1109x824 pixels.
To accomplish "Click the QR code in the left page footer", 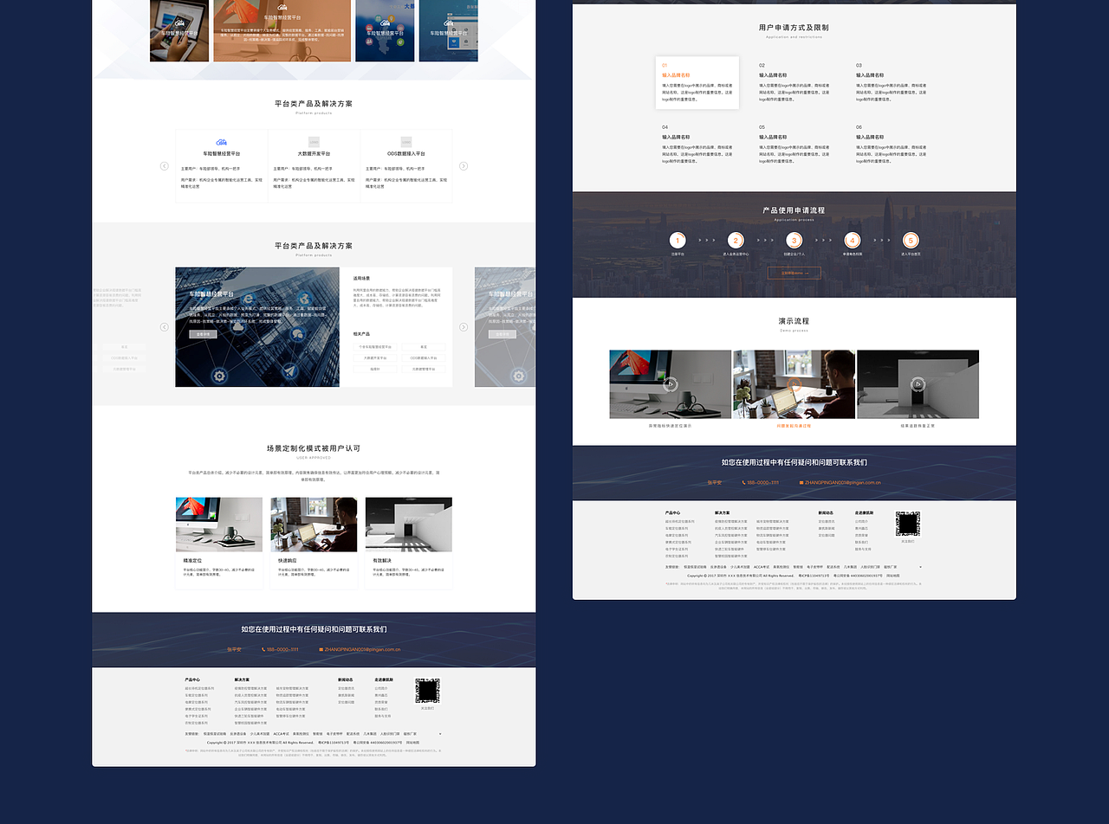I will tap(428, 691).
